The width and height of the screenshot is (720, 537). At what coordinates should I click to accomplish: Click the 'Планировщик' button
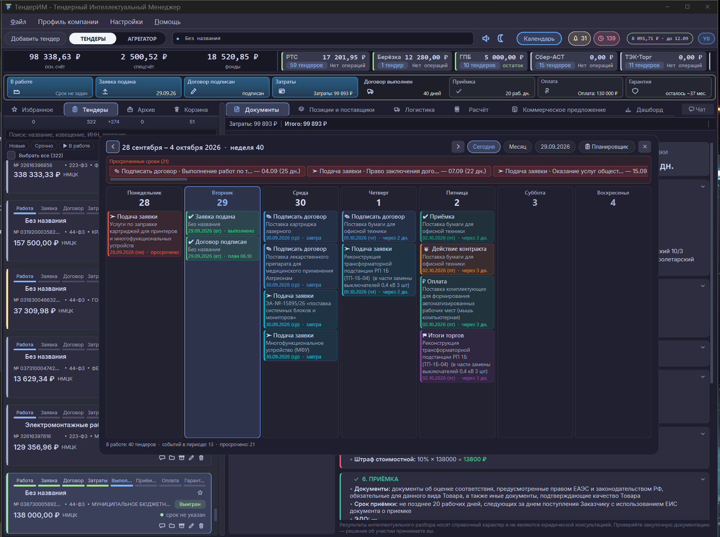607,147
